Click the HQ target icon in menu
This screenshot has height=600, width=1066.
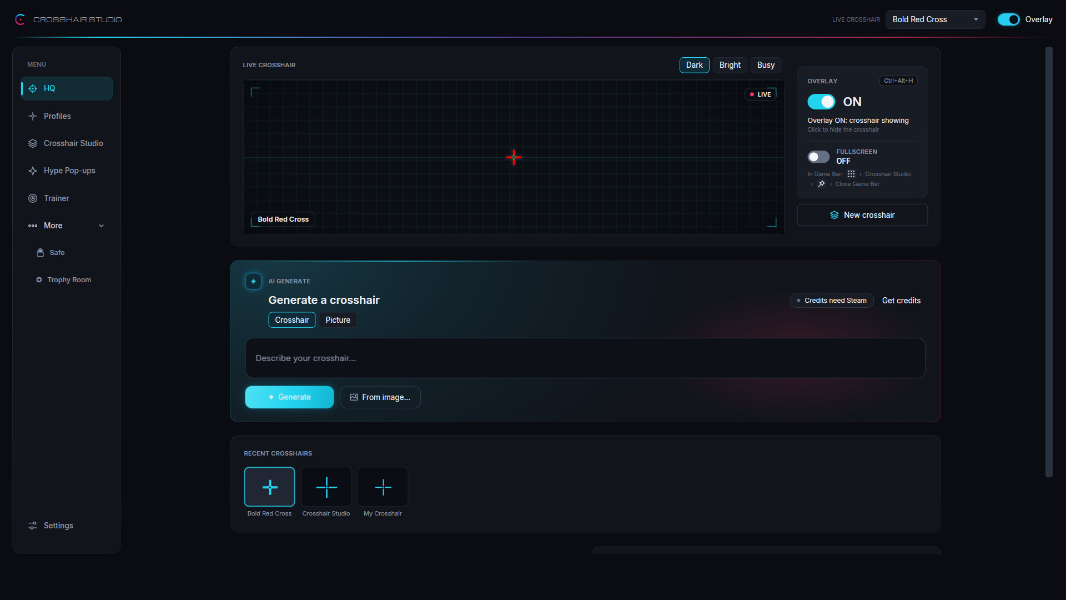click(x=33, y=88)
